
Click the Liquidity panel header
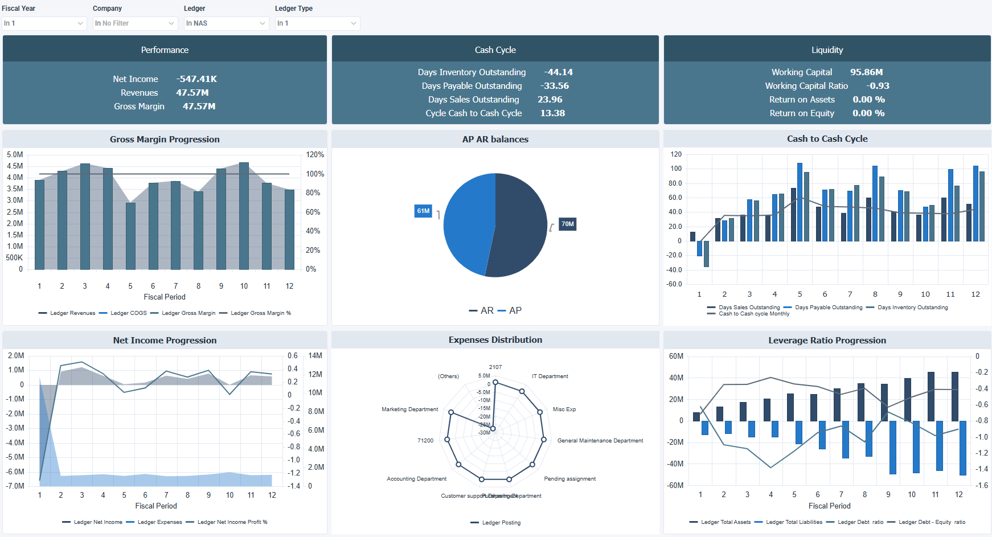(827, 50)
